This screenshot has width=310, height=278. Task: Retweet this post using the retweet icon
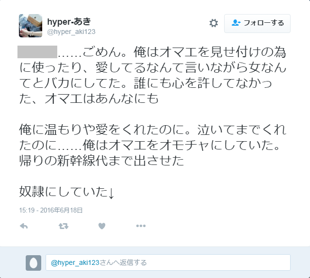(x=64, y=226)
